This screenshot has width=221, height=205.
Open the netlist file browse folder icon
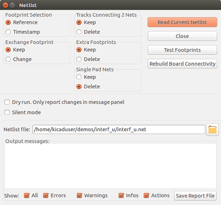[212, 130]
